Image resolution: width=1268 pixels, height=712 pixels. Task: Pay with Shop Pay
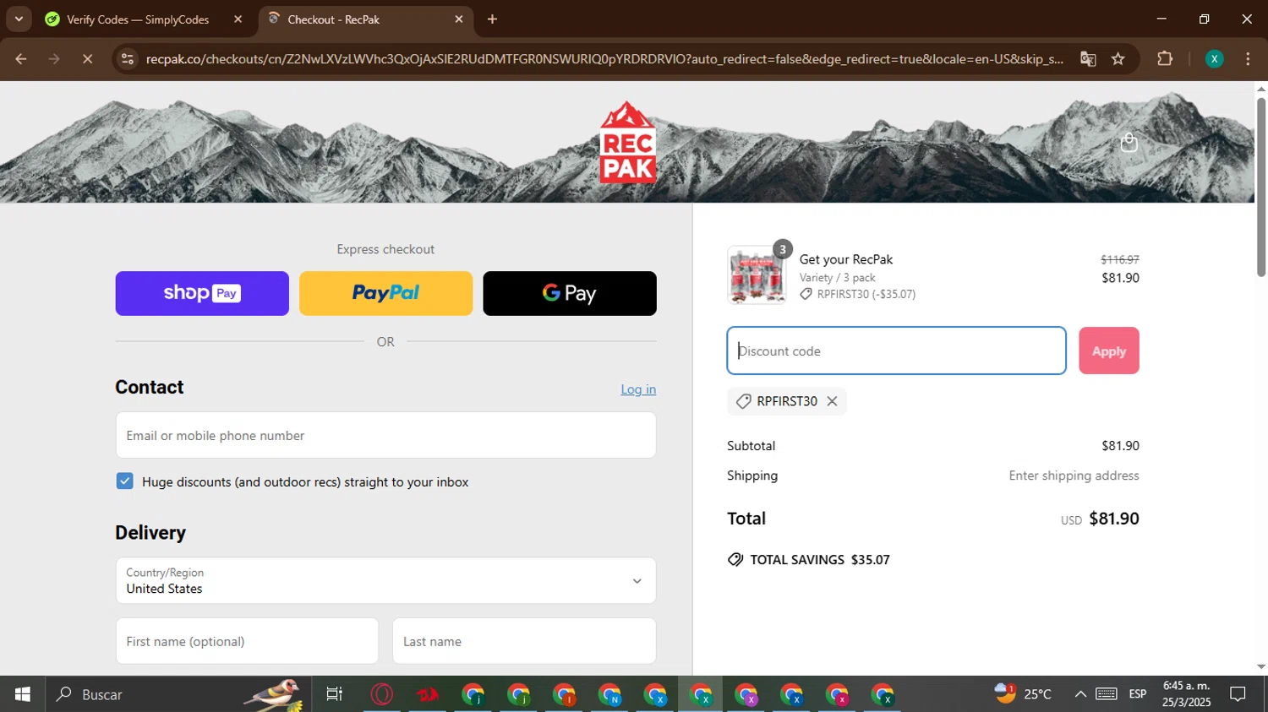[202, 293]
